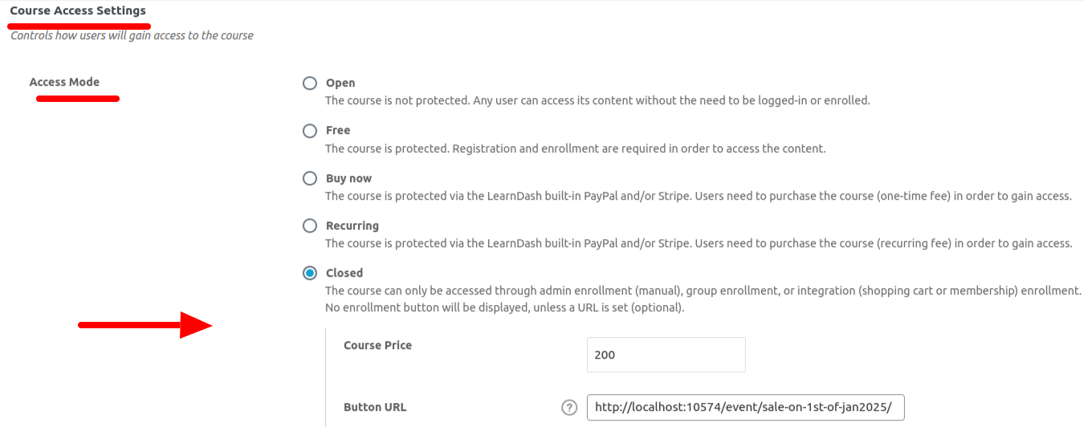1084x427 pixels.
Task: Click the "Controls how users will gain access" subtitle
Action: point(132,35)
